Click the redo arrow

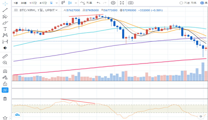point(105,3)
